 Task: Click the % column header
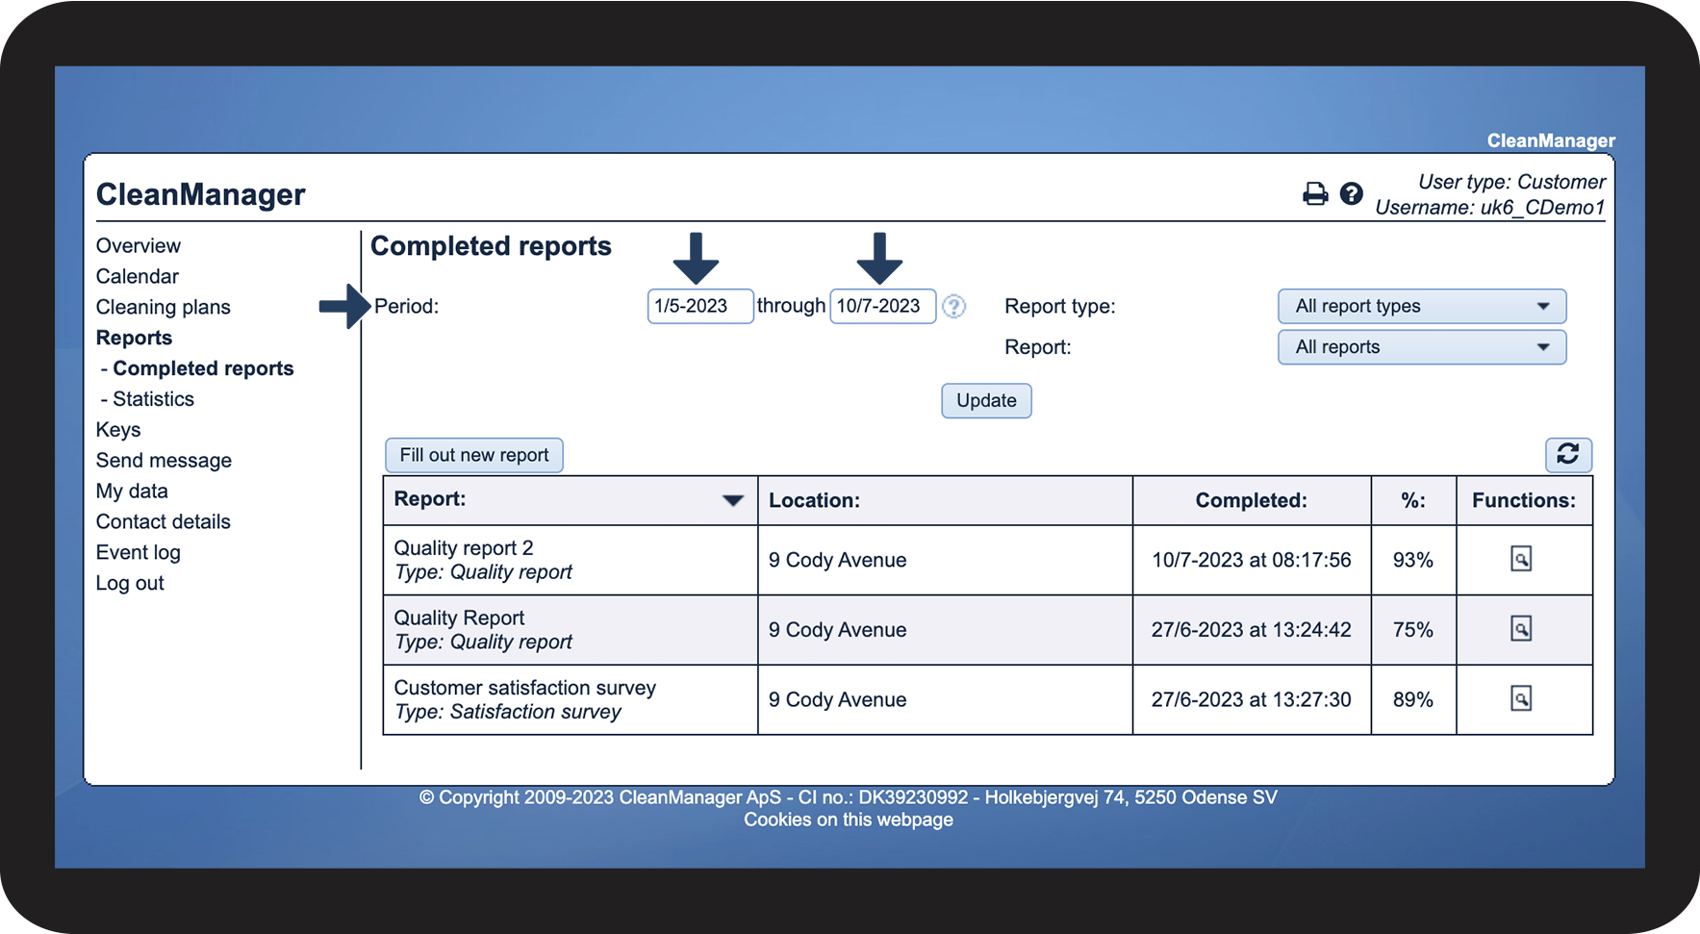pos(1413,500)
